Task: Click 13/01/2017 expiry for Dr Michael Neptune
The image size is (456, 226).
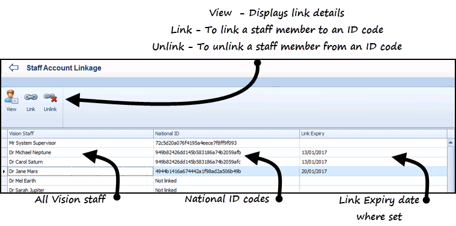Action: (373, 152)
